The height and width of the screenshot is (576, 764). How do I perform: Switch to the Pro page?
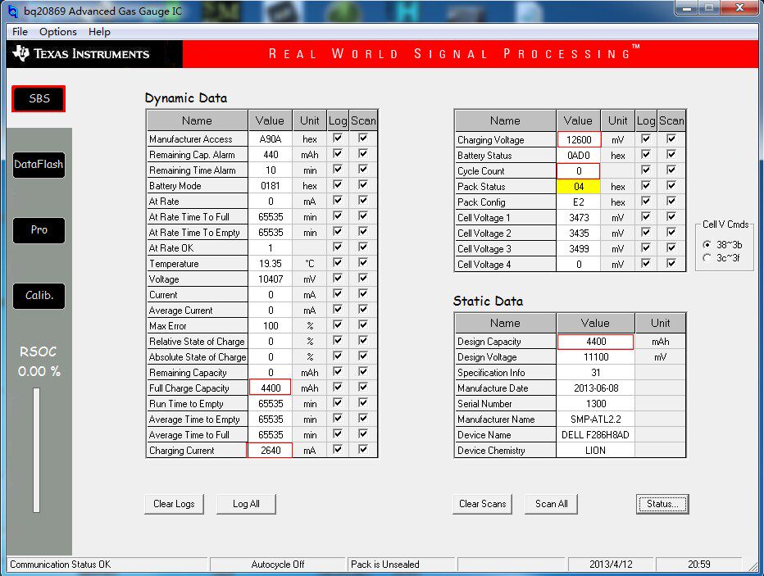coord(39,229)
